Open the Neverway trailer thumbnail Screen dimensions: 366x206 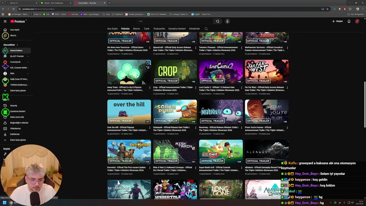[221, 112]
